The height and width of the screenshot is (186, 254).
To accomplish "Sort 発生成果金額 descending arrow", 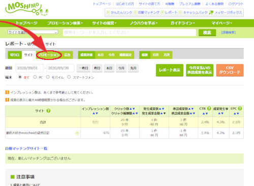I will pos(165,113).
